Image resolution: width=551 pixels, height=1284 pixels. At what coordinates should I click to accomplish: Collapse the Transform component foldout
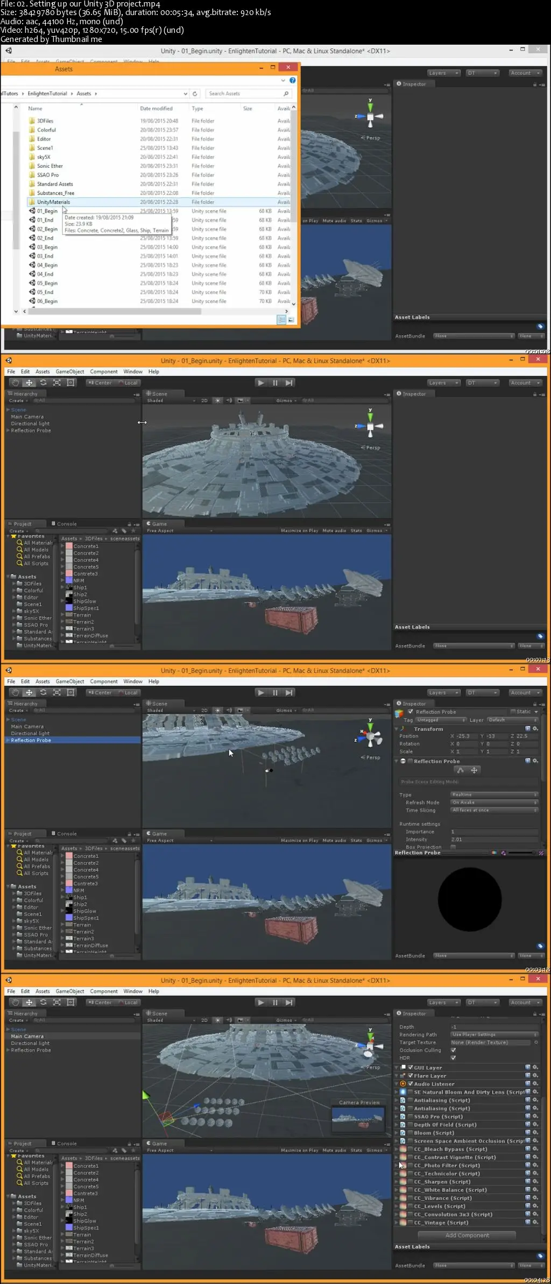(x=397, y=729)
